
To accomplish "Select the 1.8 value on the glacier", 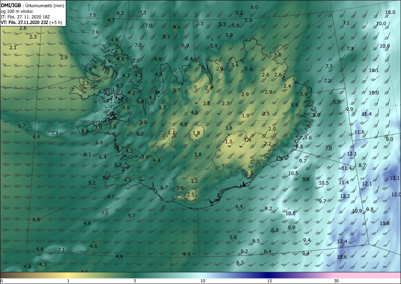I will [196, 133].
